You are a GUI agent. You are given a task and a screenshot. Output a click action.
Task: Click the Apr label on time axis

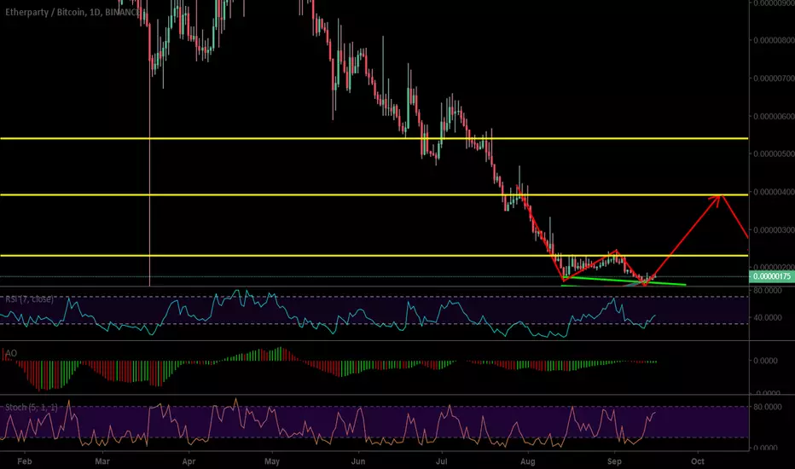[x=189, y=460]
